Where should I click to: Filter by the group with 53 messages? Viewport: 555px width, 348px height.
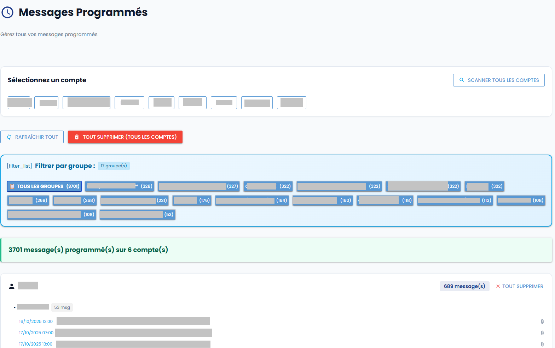point(137,215)
